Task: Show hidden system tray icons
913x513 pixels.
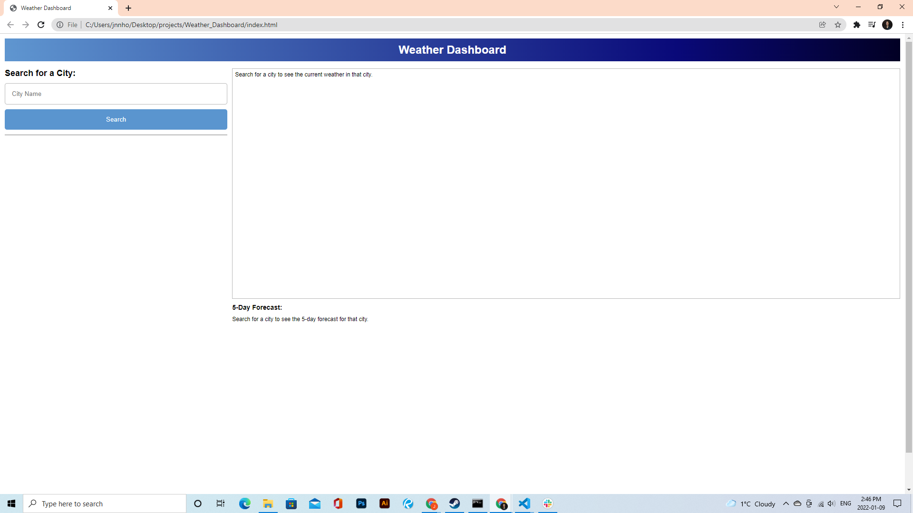Action: pos(786,503)
